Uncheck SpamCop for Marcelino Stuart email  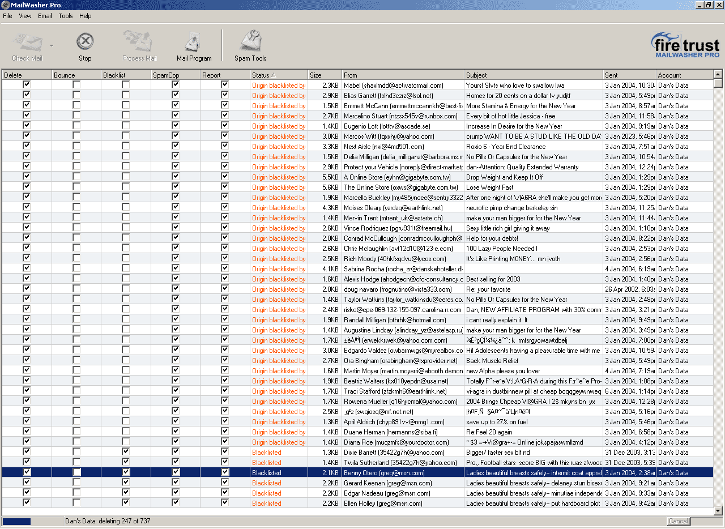coord(176,116)
